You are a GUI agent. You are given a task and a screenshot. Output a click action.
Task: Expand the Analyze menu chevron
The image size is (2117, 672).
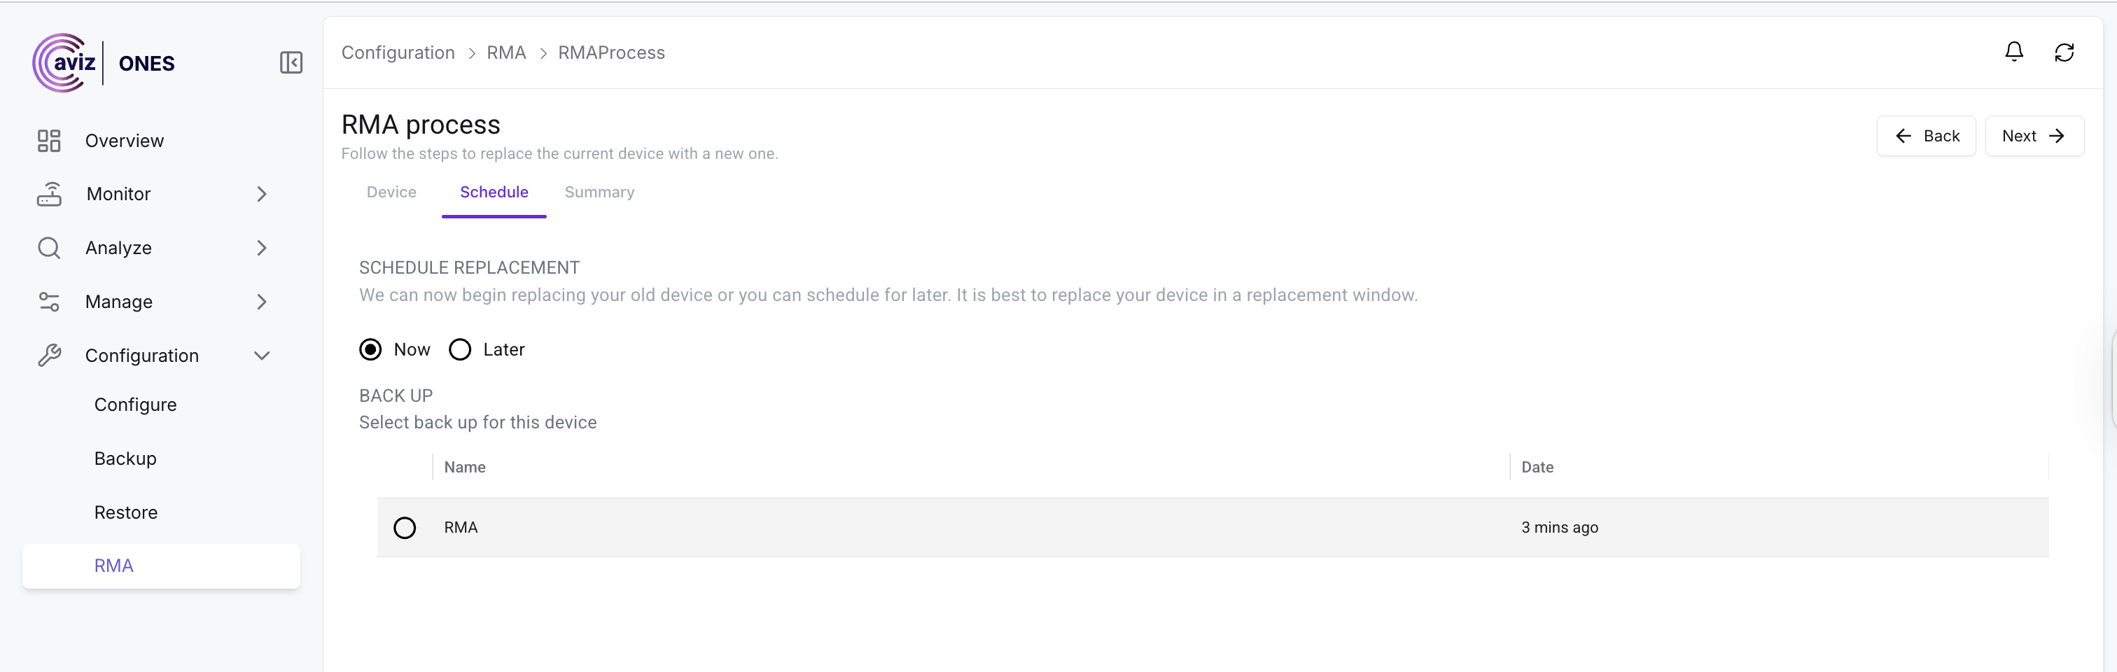tap(261, 247)
